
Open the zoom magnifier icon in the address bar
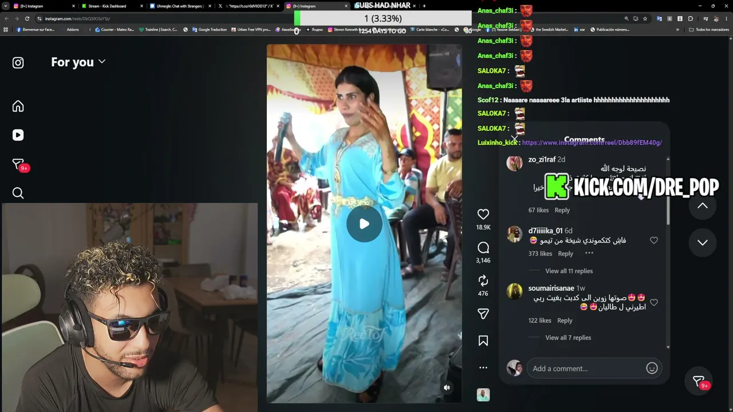(x=626, y=18)
